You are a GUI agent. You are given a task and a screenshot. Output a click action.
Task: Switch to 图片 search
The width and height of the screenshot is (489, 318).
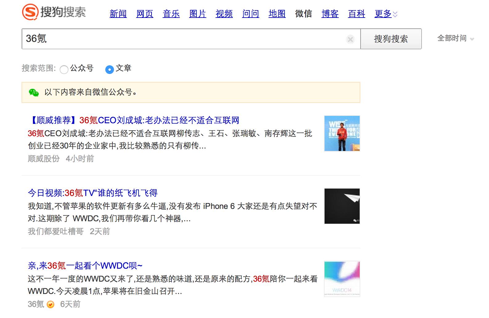pyautogui.click(x=198, y=14)
